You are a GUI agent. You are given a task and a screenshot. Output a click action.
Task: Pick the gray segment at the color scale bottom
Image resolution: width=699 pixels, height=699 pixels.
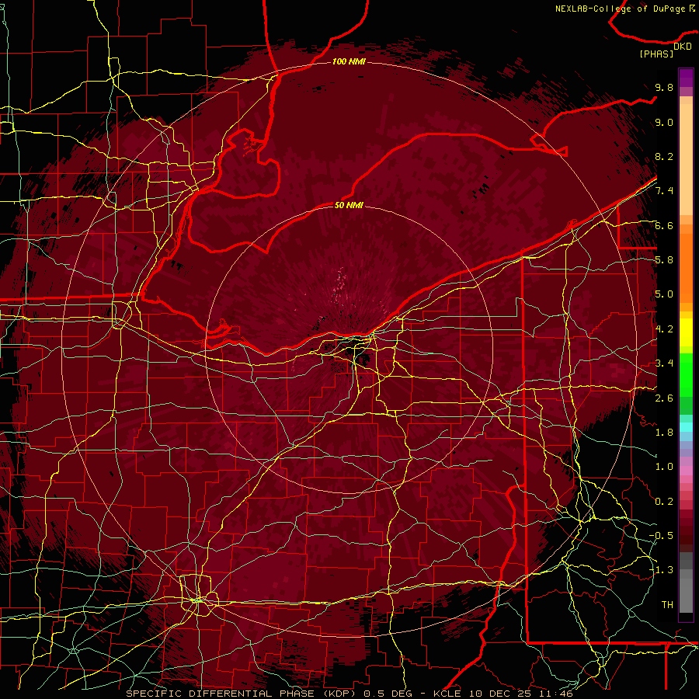[x=686, y=591]
